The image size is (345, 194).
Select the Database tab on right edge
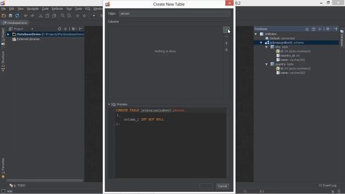click(x=342, y=38)
